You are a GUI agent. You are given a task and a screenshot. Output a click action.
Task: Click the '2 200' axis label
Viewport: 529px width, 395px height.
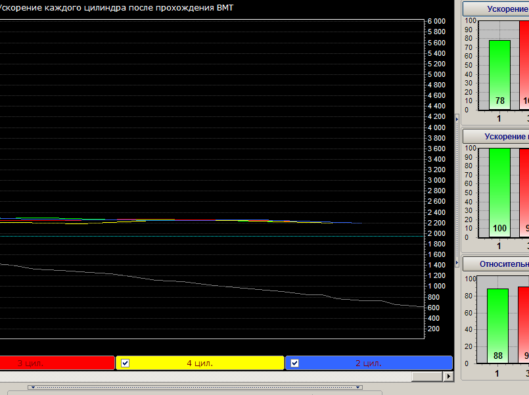tap(436, 223)
